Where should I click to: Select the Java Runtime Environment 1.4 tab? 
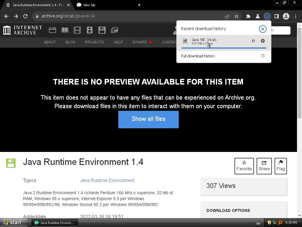pyautogui.click(x=38, y=5)
